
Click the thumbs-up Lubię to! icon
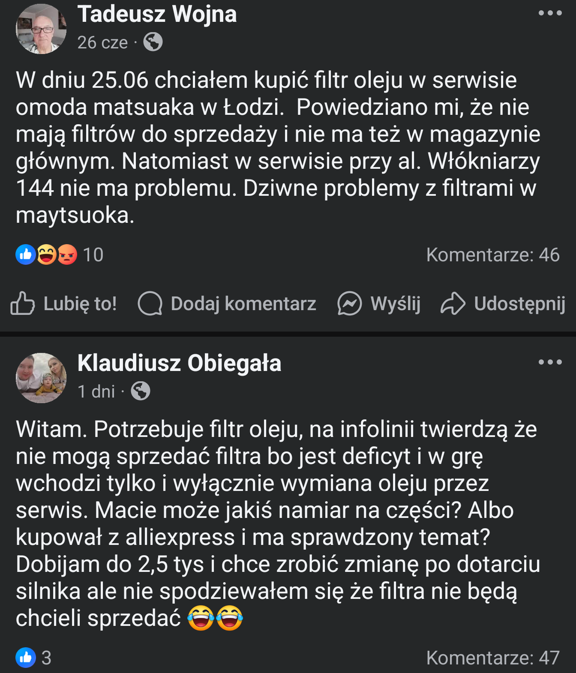pos(22,303)
